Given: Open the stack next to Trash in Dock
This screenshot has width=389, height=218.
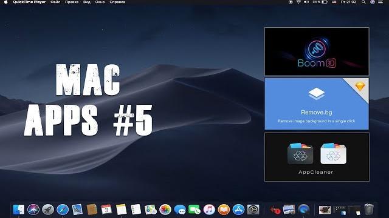Looking at the screenshot, I should [x=354, y=210].
